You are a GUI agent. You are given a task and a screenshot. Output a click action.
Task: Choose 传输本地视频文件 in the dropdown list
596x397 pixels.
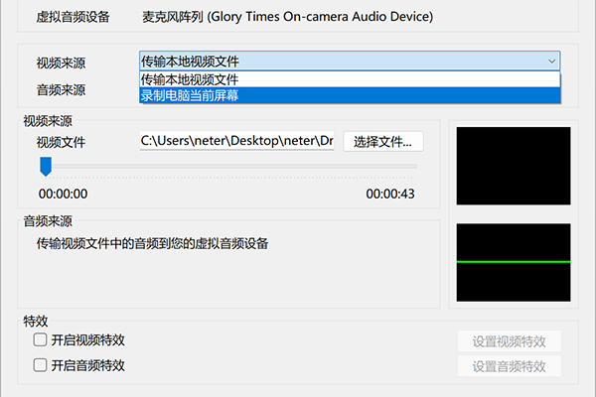point(350,79)
